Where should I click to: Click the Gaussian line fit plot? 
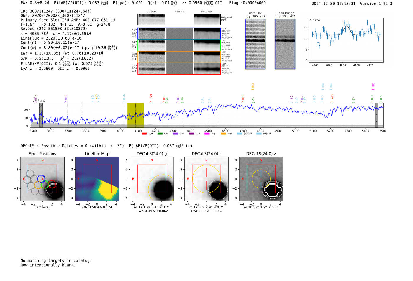coord(346,40)
